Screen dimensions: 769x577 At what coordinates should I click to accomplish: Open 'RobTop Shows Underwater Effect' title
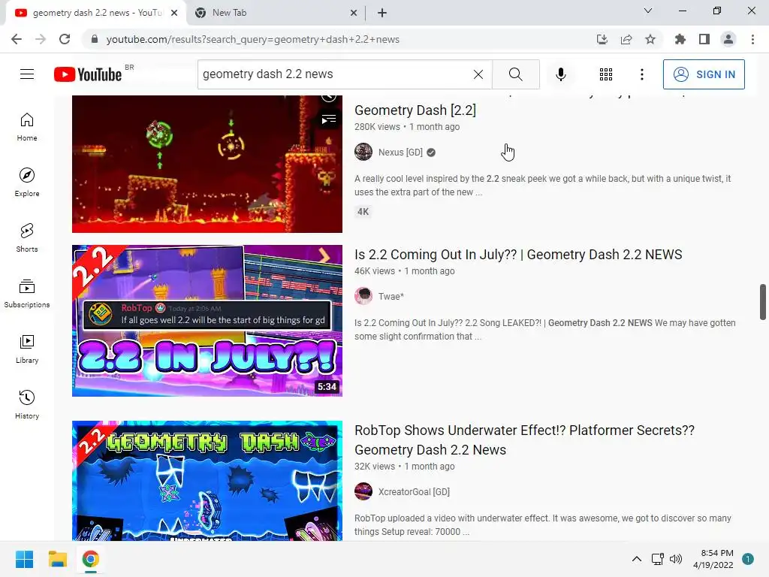[x=524, y=440]
